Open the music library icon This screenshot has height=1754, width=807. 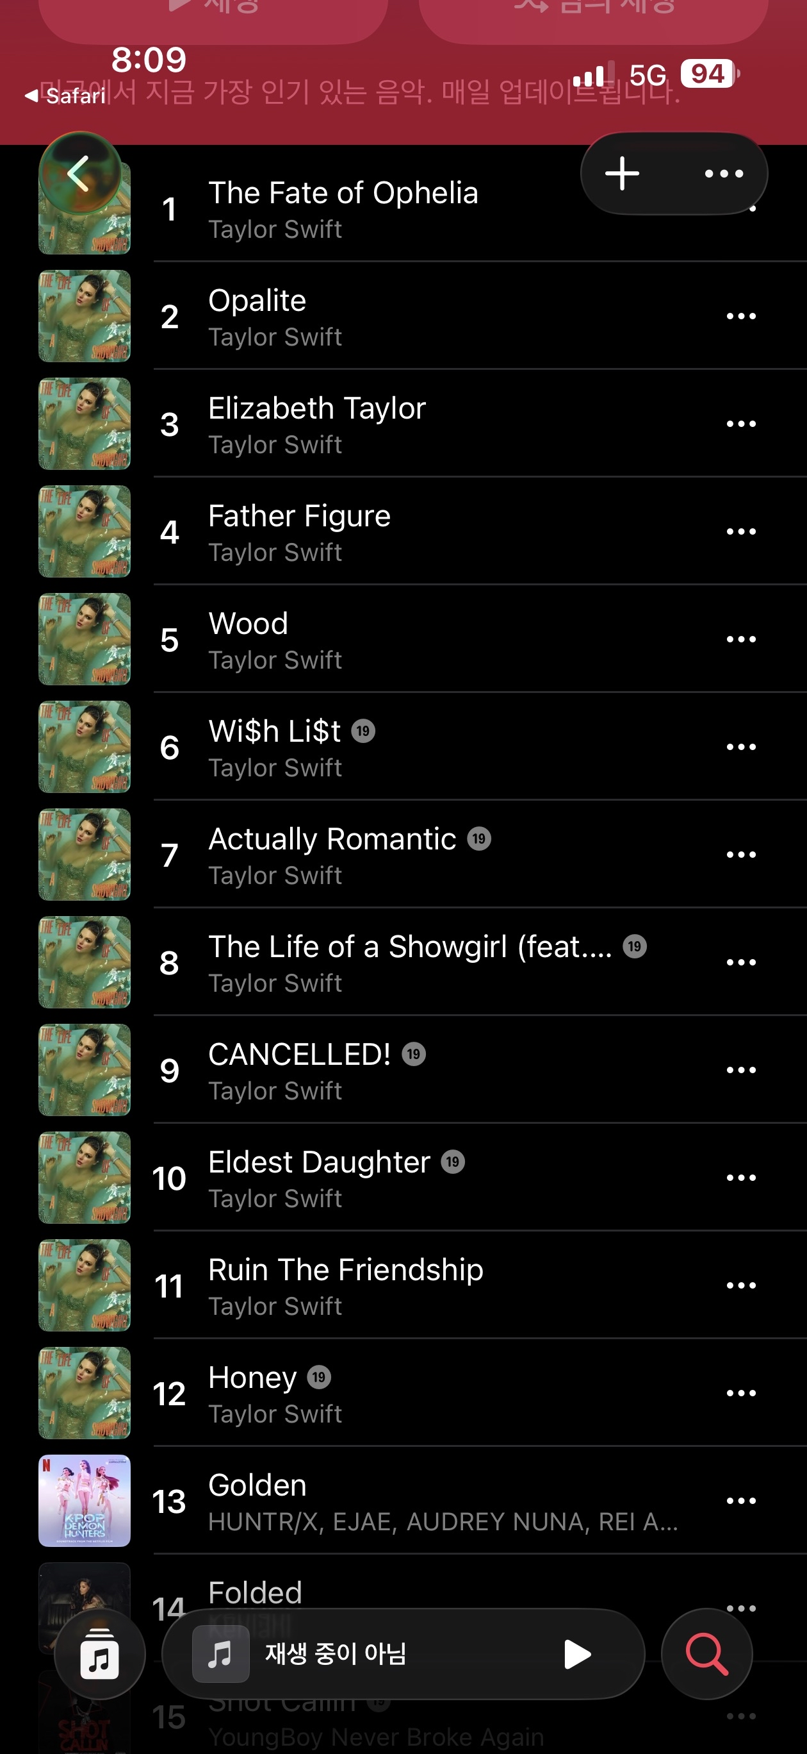[x=100, y=1653]
